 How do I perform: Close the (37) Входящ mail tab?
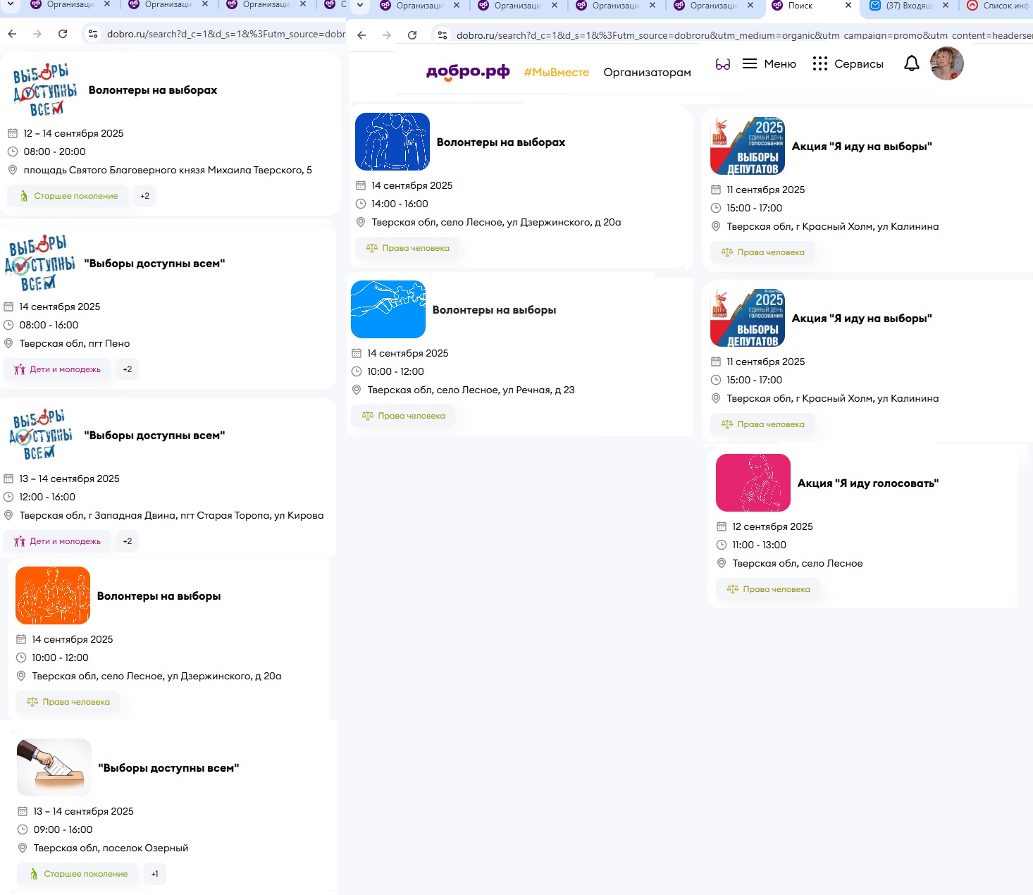946,5
